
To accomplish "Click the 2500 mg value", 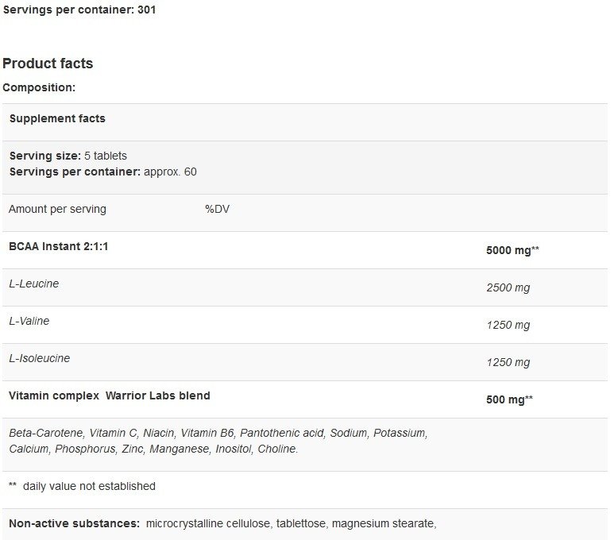I will [508, 287].
